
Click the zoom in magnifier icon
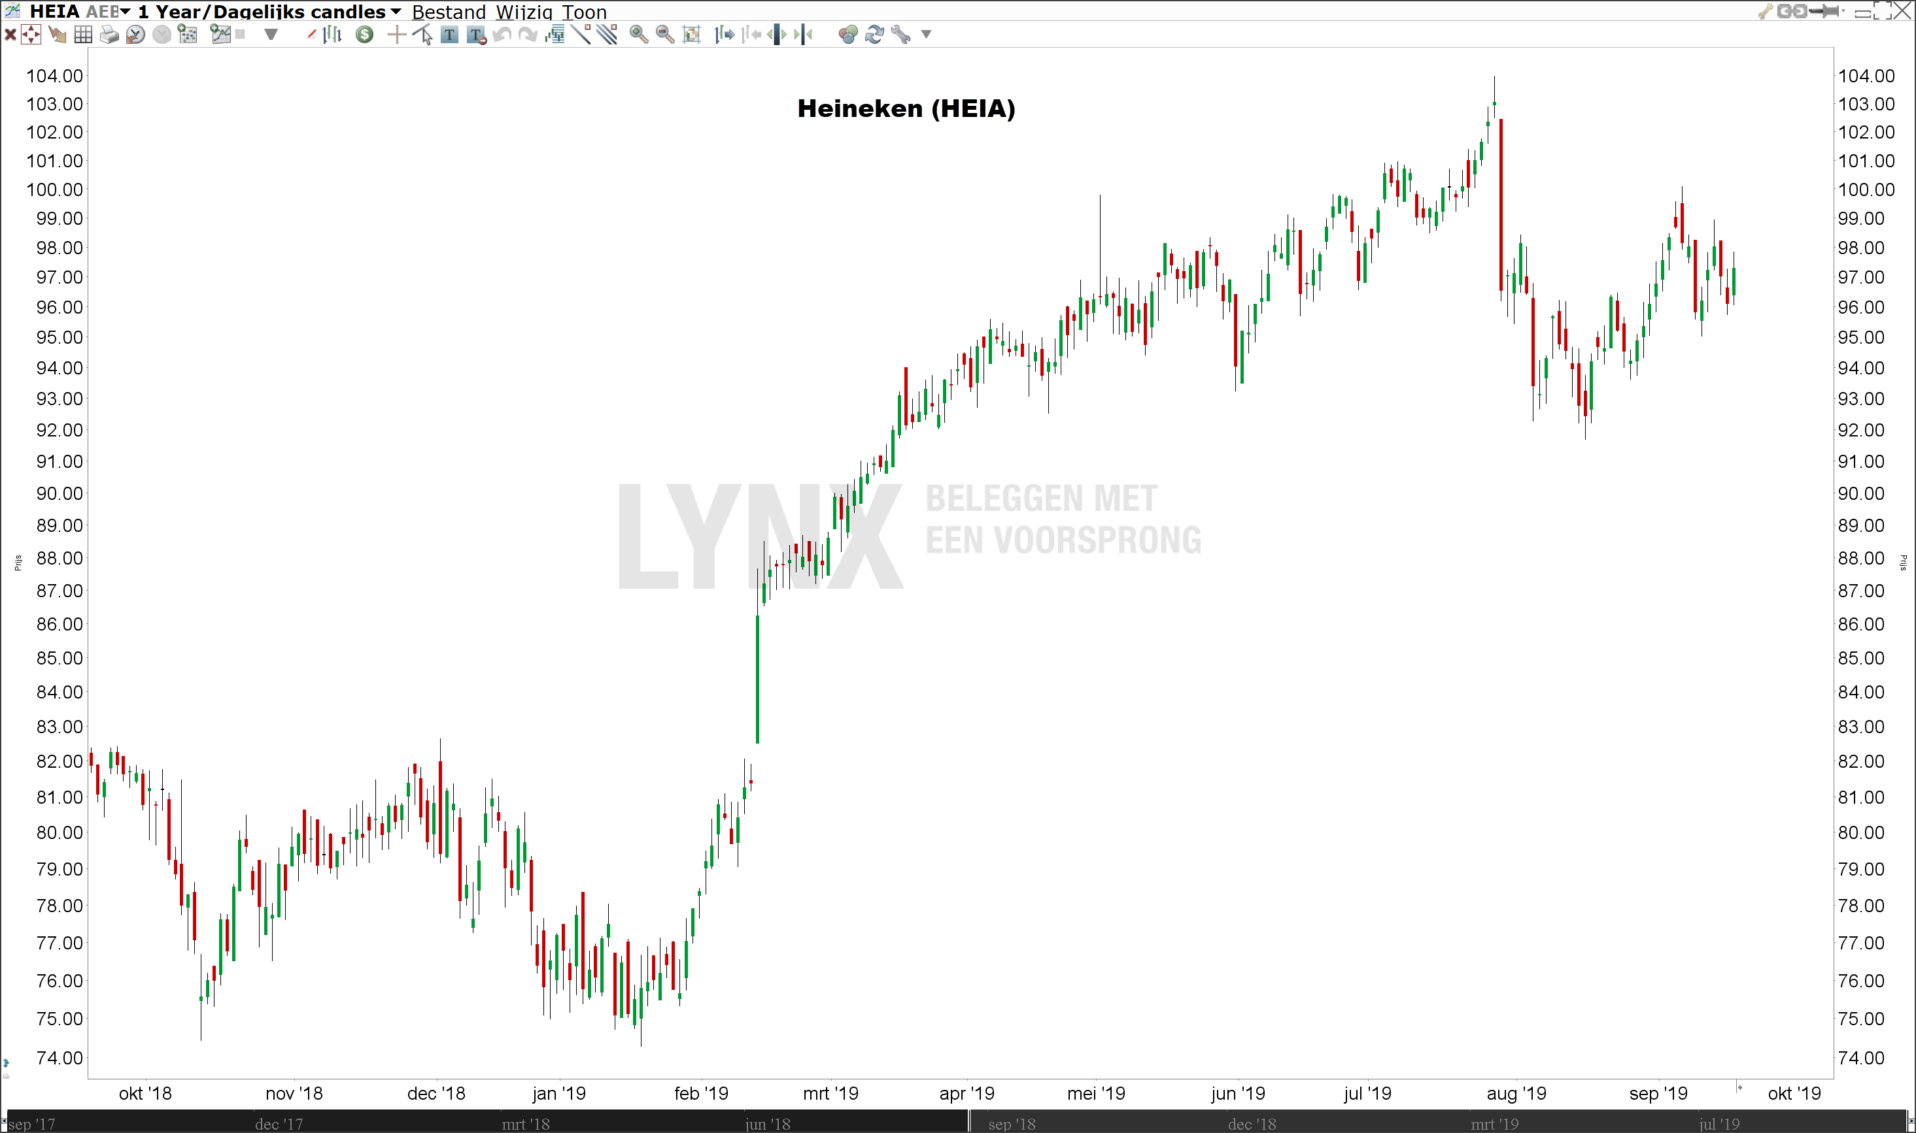click(x=639, y=35)
